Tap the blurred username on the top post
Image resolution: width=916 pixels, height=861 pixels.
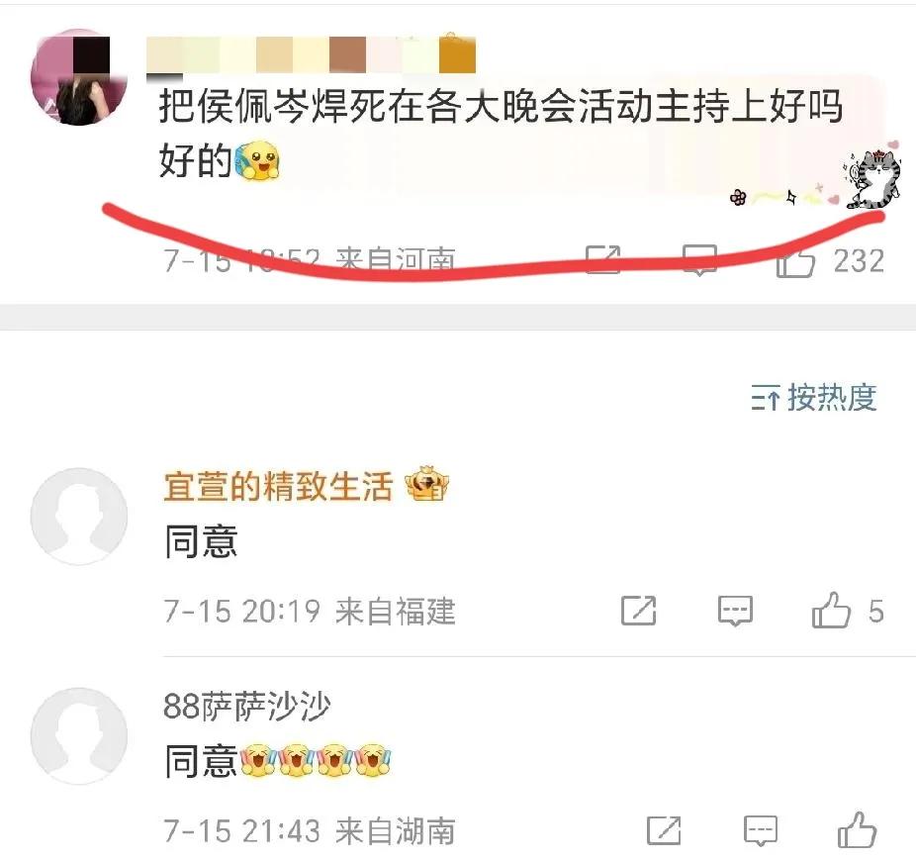(311, 54)
